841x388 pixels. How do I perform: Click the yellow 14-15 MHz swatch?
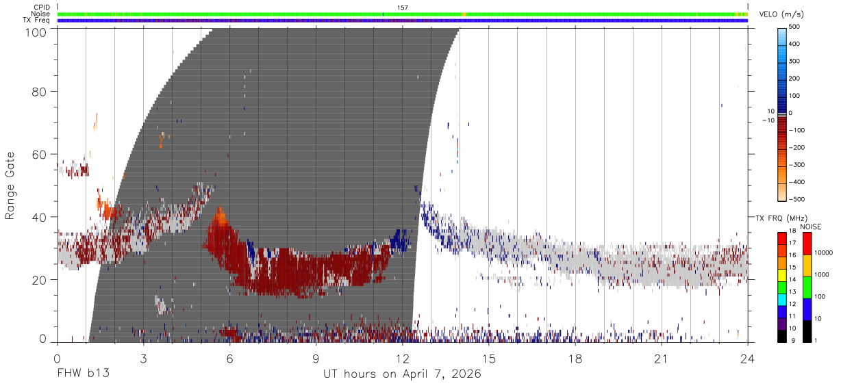[x=782, y=275]
